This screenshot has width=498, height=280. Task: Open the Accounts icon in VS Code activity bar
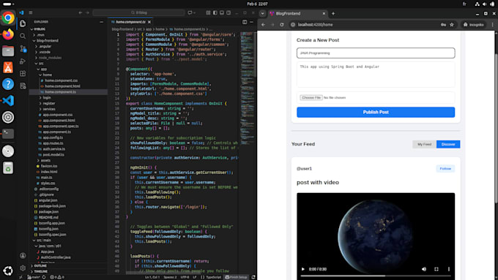tap(23, 256)
